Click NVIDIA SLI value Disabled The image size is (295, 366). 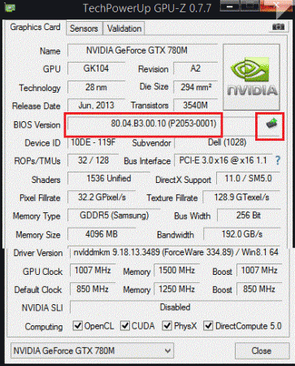tap(176, 307)
